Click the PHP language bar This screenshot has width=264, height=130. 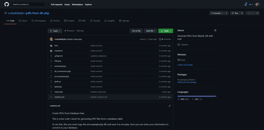tap(196, 96)
